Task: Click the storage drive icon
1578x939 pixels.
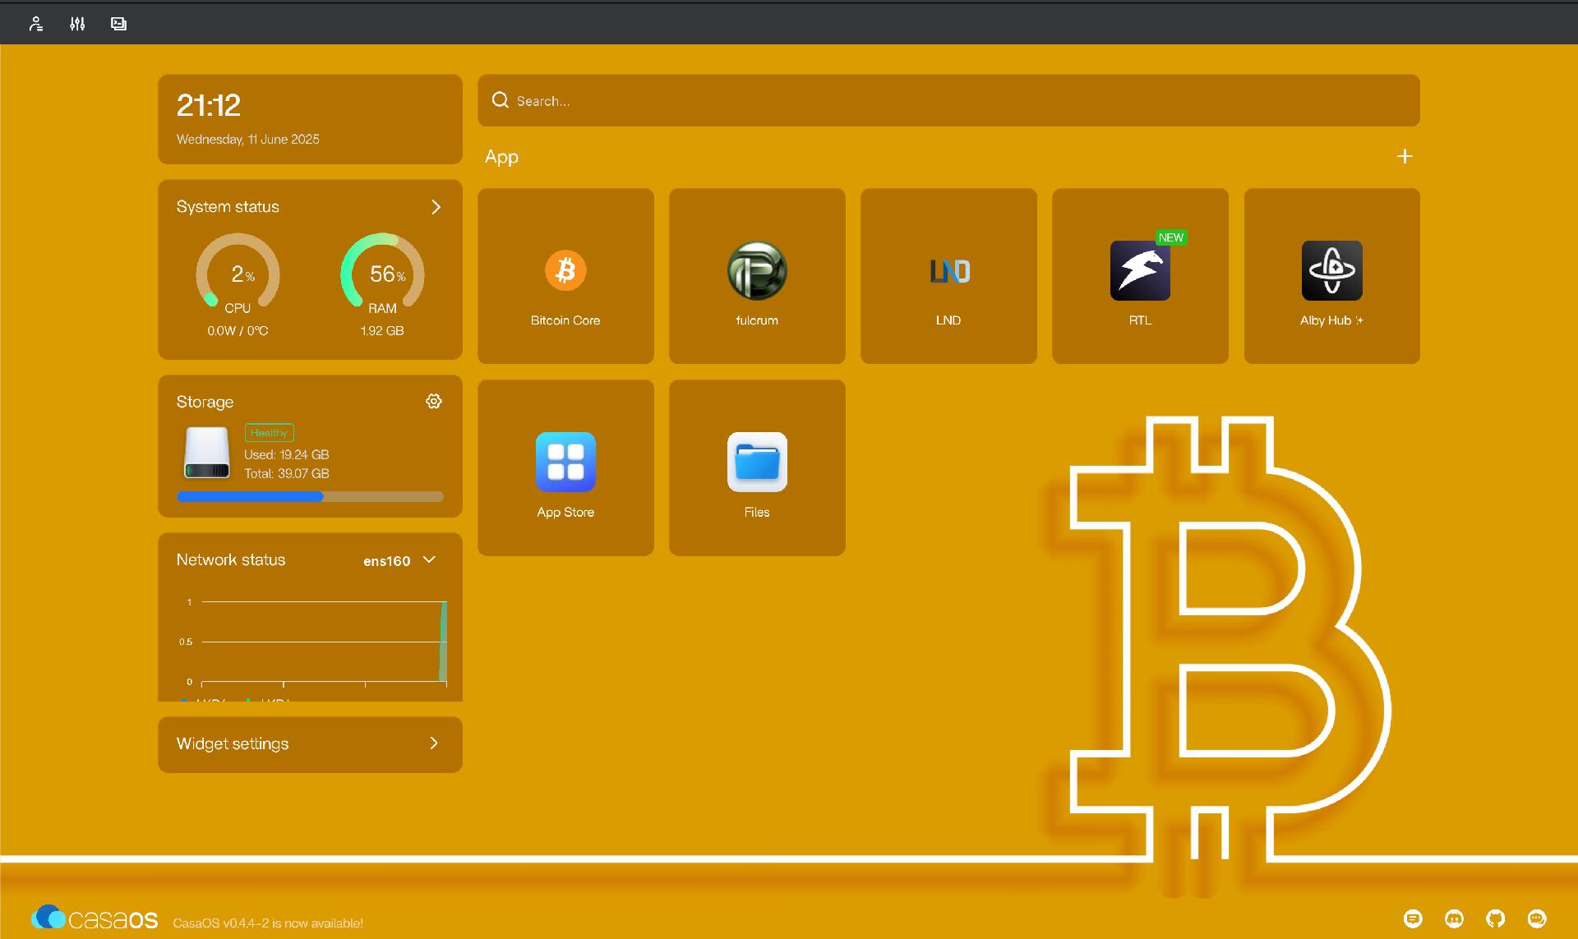Action: pos(206,453)
